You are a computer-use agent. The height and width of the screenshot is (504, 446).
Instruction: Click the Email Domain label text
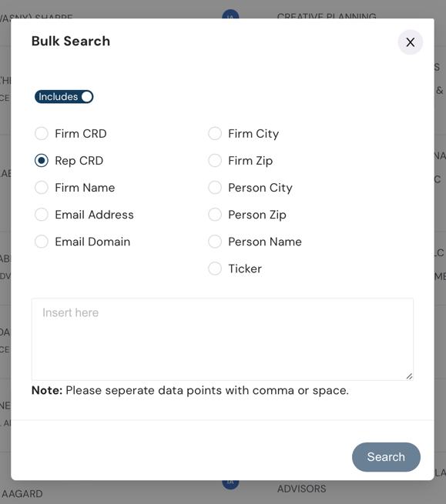point(92,242)
